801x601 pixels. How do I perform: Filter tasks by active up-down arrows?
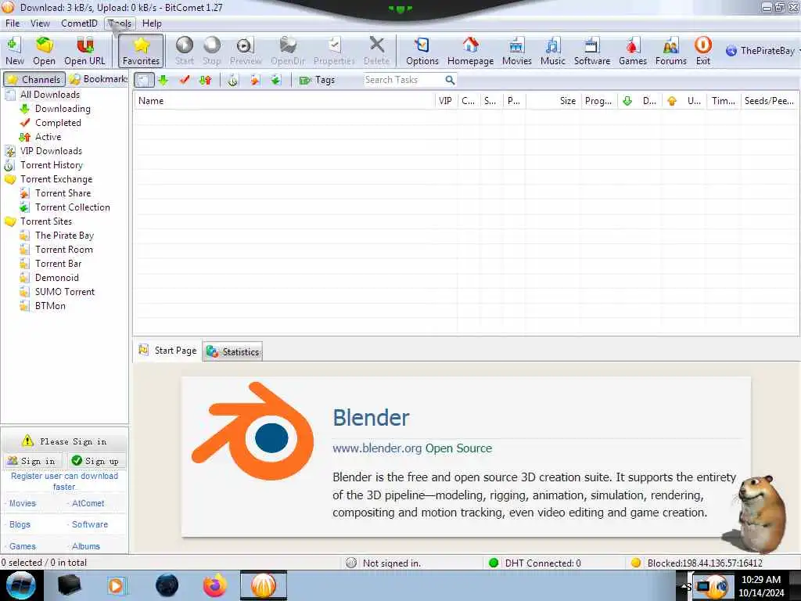coord(206,80)
